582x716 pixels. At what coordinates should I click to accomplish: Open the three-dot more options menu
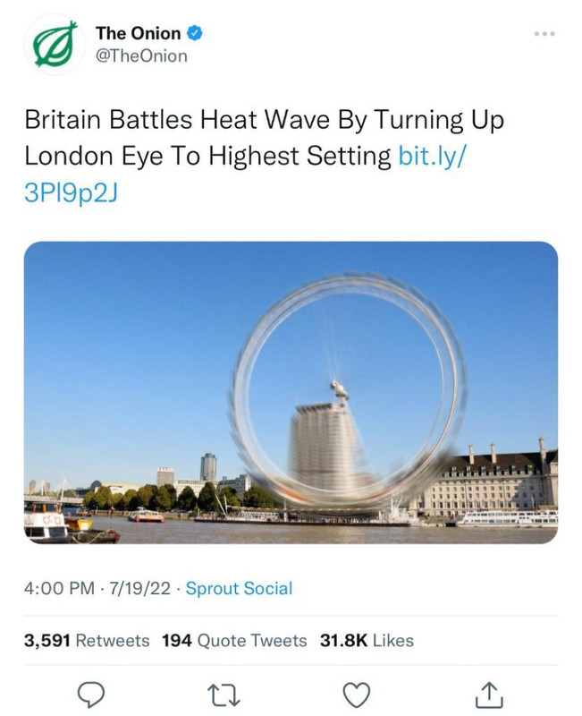(x=545, y=34)
